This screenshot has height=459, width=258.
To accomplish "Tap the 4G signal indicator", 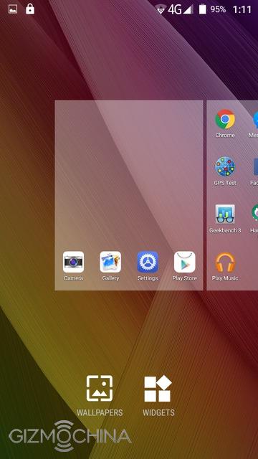I will 180,9.
